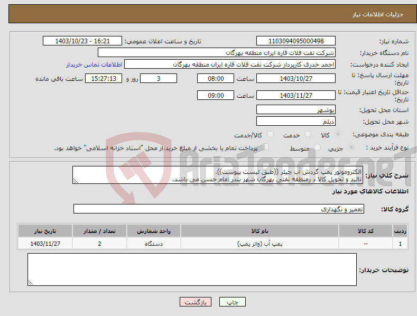Click the ایجاد کننده درخواست field
The image size is (417, 316).
coord(230,64)
